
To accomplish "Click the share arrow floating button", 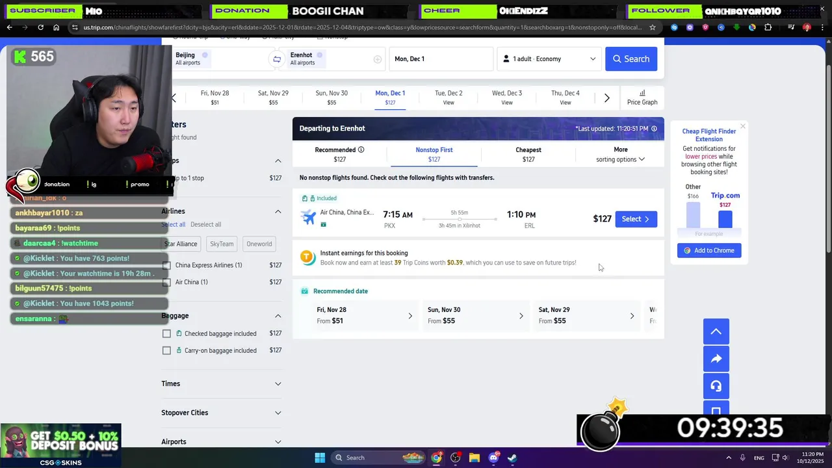I will tap(716, 359).
